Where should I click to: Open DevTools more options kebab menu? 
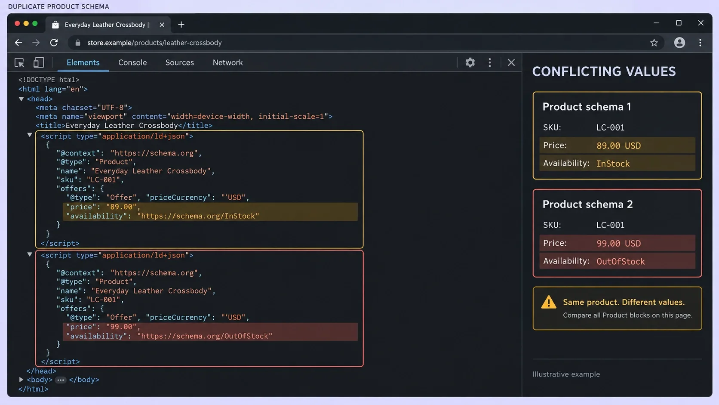pos(489,62)
